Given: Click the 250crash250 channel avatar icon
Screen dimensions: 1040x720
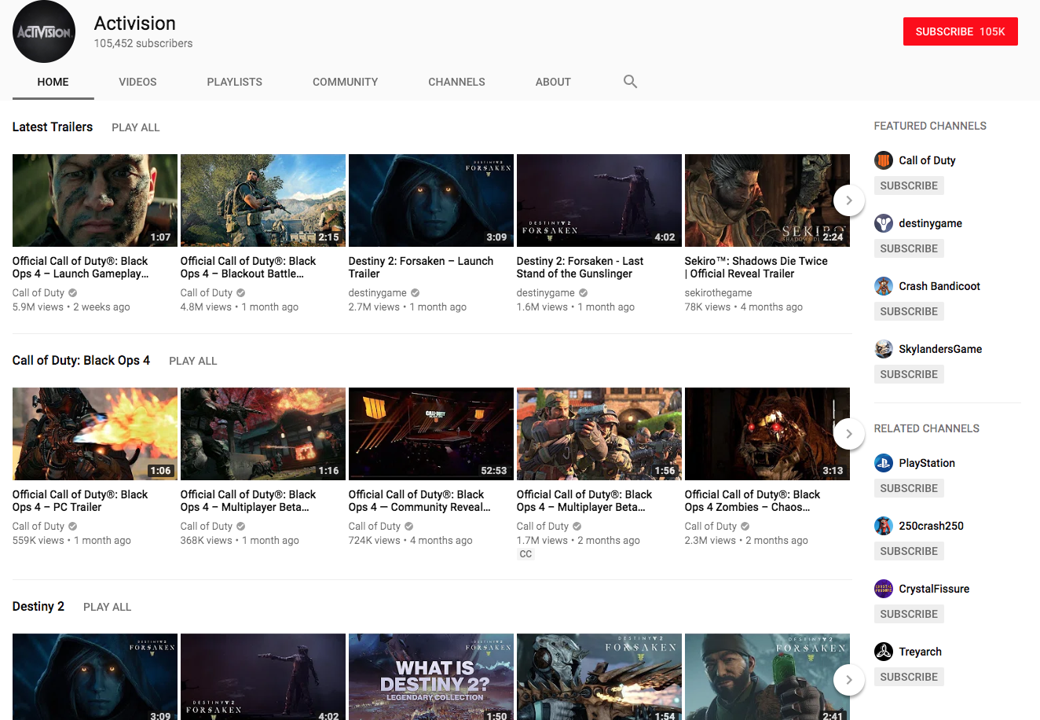Looking at the screenshot, I should tap(884, 526).
